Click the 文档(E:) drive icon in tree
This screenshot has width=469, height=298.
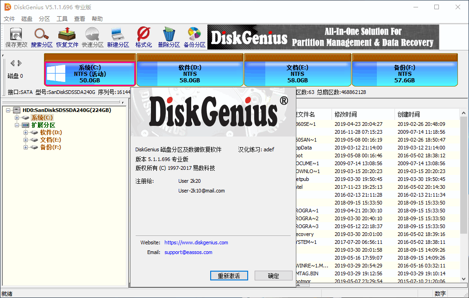point(34,140)
